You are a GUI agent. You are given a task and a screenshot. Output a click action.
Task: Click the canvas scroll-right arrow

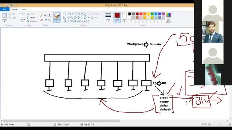pos(228,121)
